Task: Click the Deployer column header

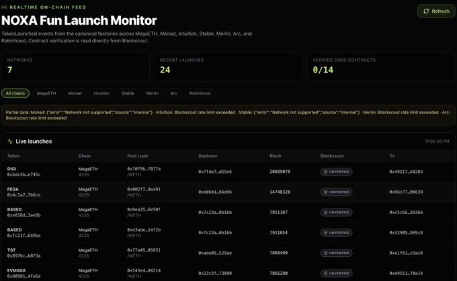Action: (x=208, y=156)
